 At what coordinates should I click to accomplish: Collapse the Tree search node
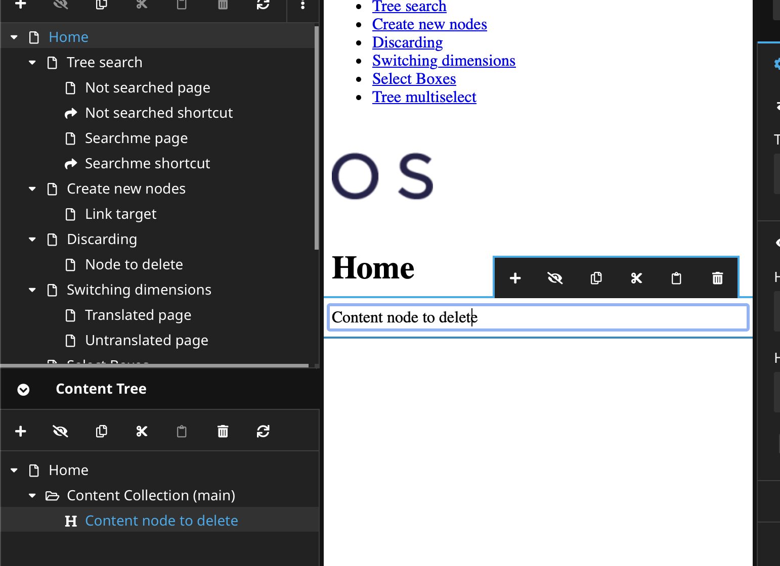coord(32,63)
